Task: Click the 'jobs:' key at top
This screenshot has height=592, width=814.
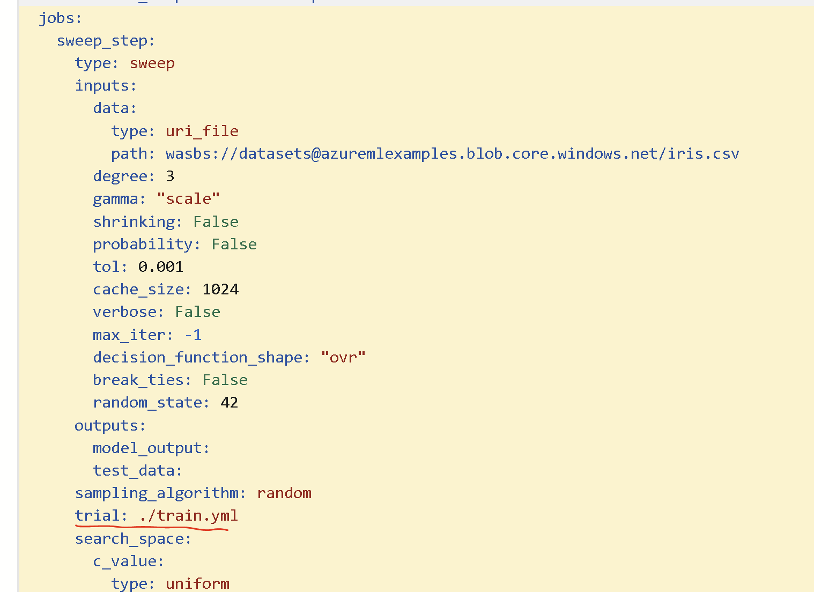Action: (60, 18)
